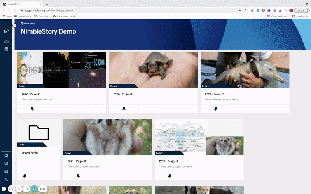Pin the Level5 Folder card
This screenshot has height=194, width=311.
(x=25, y=176)
